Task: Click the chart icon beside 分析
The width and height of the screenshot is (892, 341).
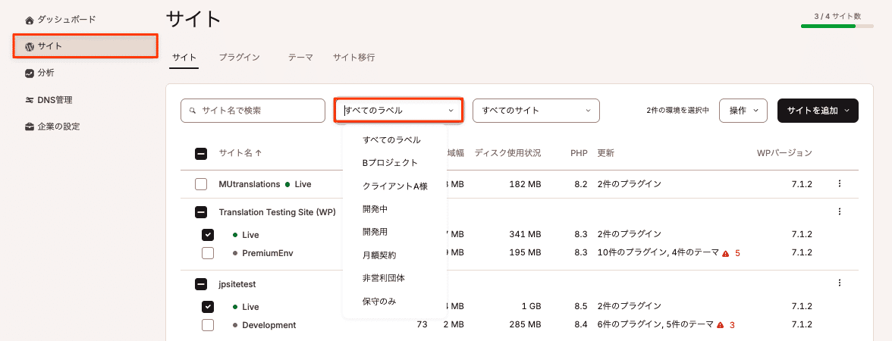Action: (30, 74)
